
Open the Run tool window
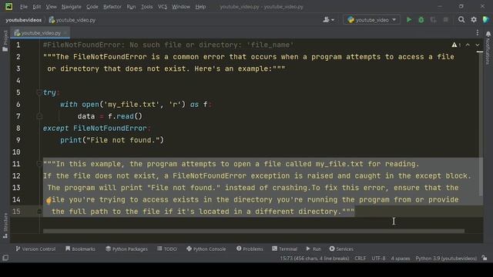314,249
